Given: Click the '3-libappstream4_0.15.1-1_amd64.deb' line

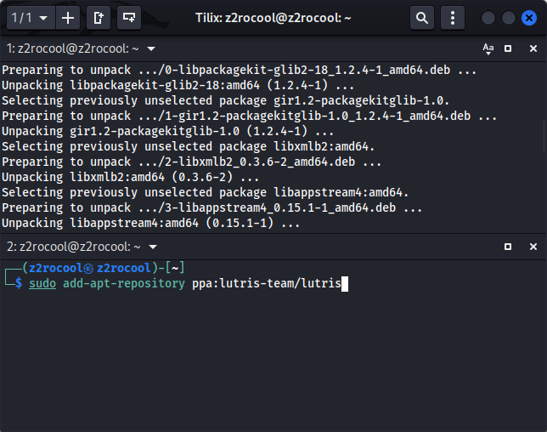Looking at the screenshot, I should coord(212,207).
